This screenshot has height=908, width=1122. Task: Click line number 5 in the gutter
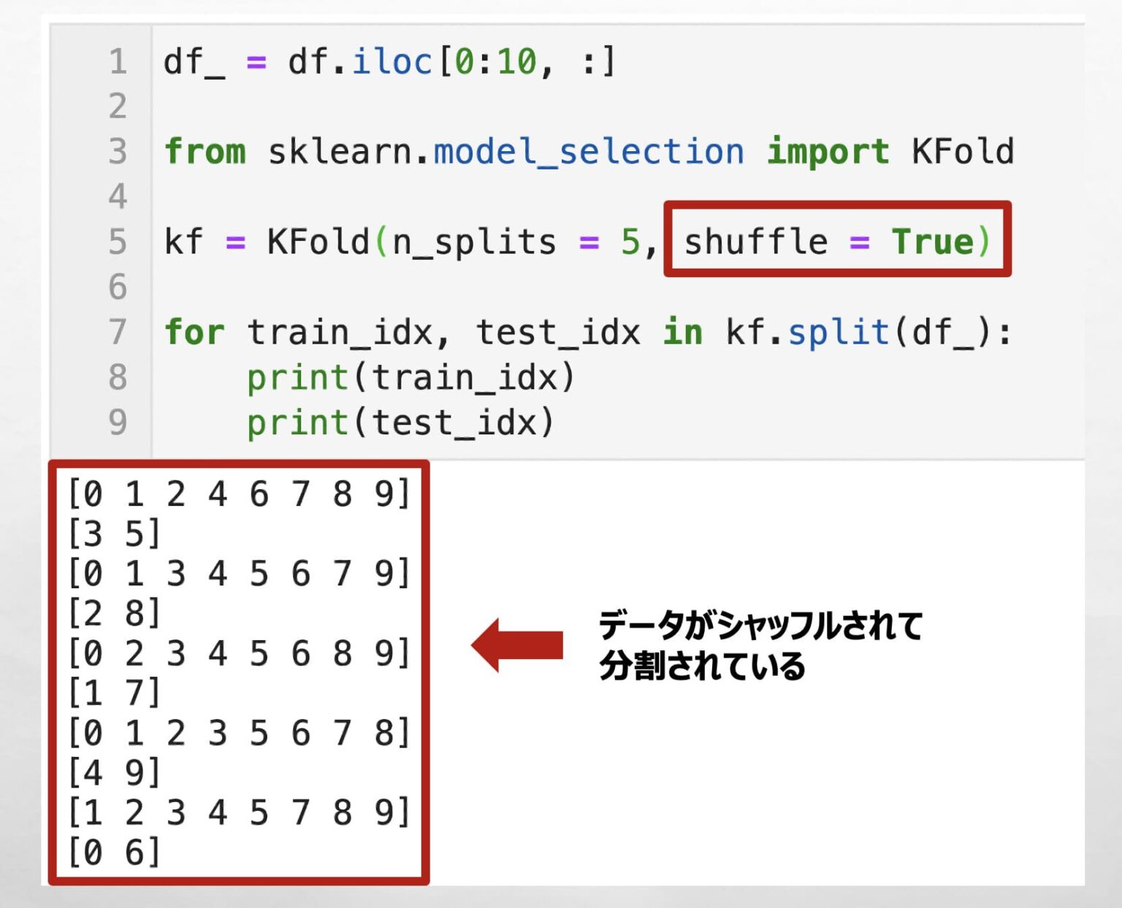point(117,242)
